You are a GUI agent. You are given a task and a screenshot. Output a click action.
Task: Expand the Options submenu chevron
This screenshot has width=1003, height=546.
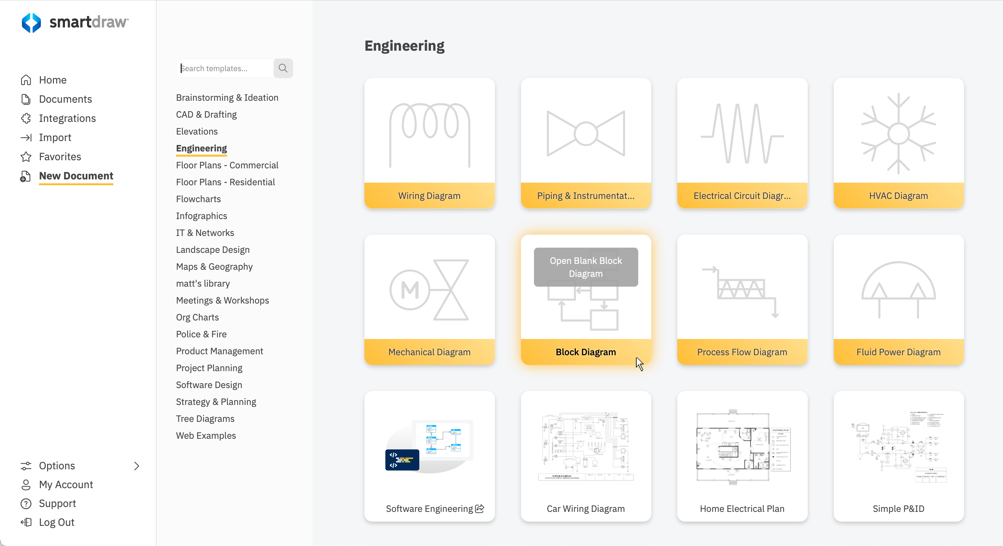[x=136, y=466]
